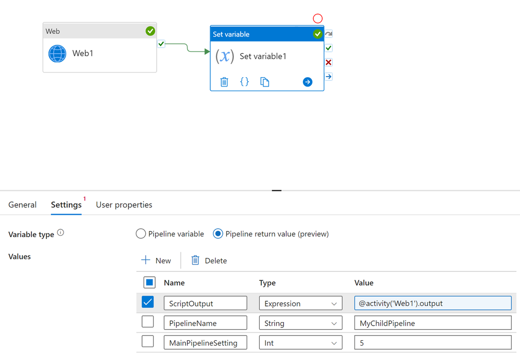Open Expression type dropdown for ScriptOutput
This screenshot has width=520, height=357.
pyautogui.click(x=300, y=303)
